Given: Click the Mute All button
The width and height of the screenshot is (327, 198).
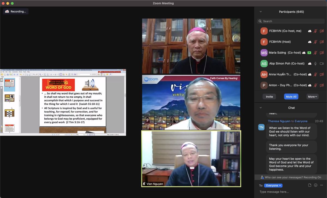Looking at the screenshot, I should tap(291, 97).
